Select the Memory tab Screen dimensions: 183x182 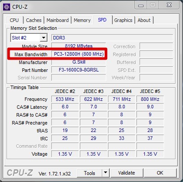pos(82,20)
